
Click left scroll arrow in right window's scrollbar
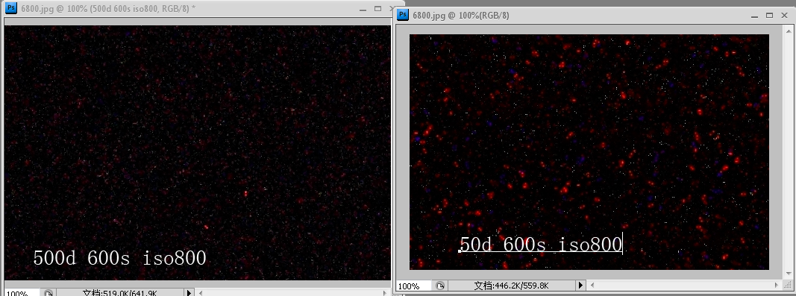pyautogui.click(x=592, y=286)
